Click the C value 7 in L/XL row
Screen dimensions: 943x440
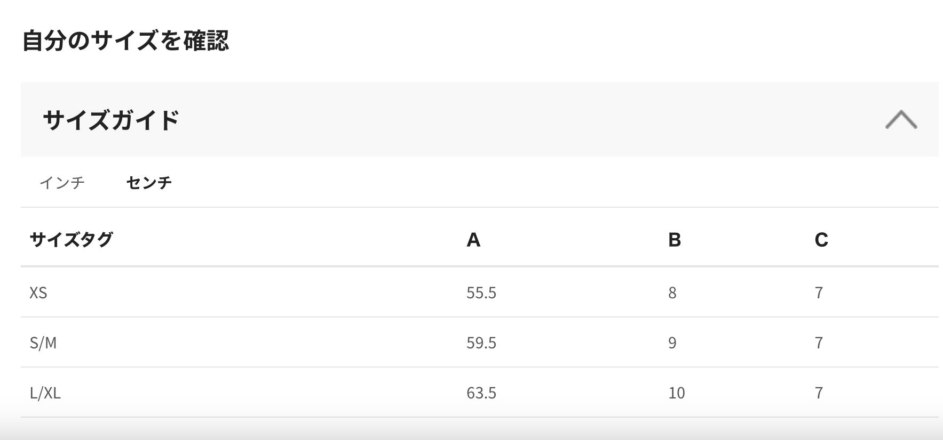point(819,393)
